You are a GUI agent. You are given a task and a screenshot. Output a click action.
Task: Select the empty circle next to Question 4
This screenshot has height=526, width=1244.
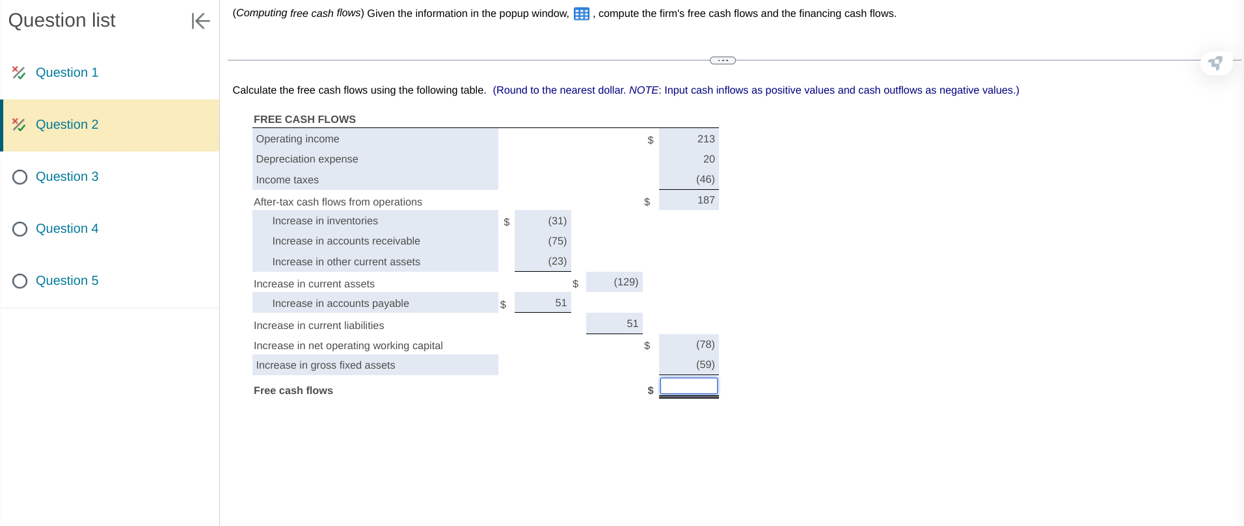(20, 228)
